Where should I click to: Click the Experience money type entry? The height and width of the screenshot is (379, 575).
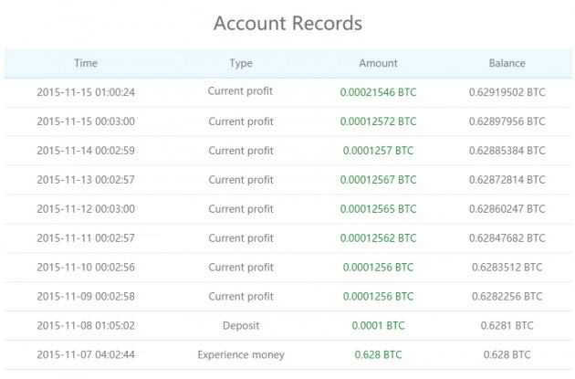click(x=241, y=354)
